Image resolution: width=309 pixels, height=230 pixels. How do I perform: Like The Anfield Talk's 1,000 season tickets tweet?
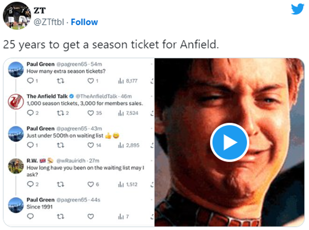pyautogui.click(x=91, y=113)
